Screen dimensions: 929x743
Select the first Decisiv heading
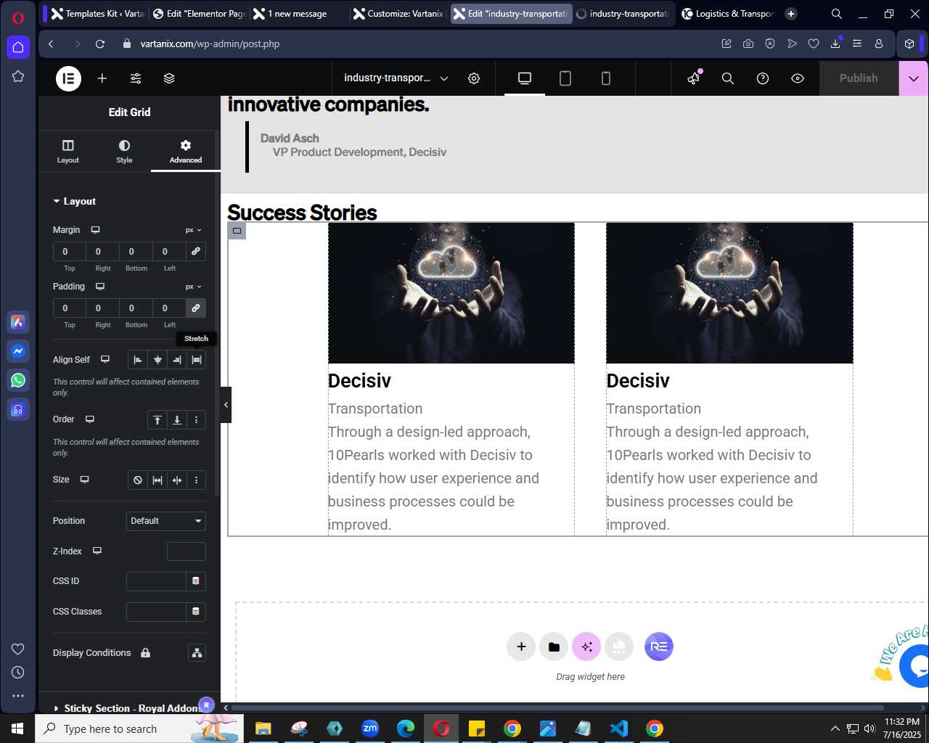(x=359, y=381)
